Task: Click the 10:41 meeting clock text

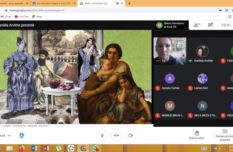Action: (x=226, y=25)
